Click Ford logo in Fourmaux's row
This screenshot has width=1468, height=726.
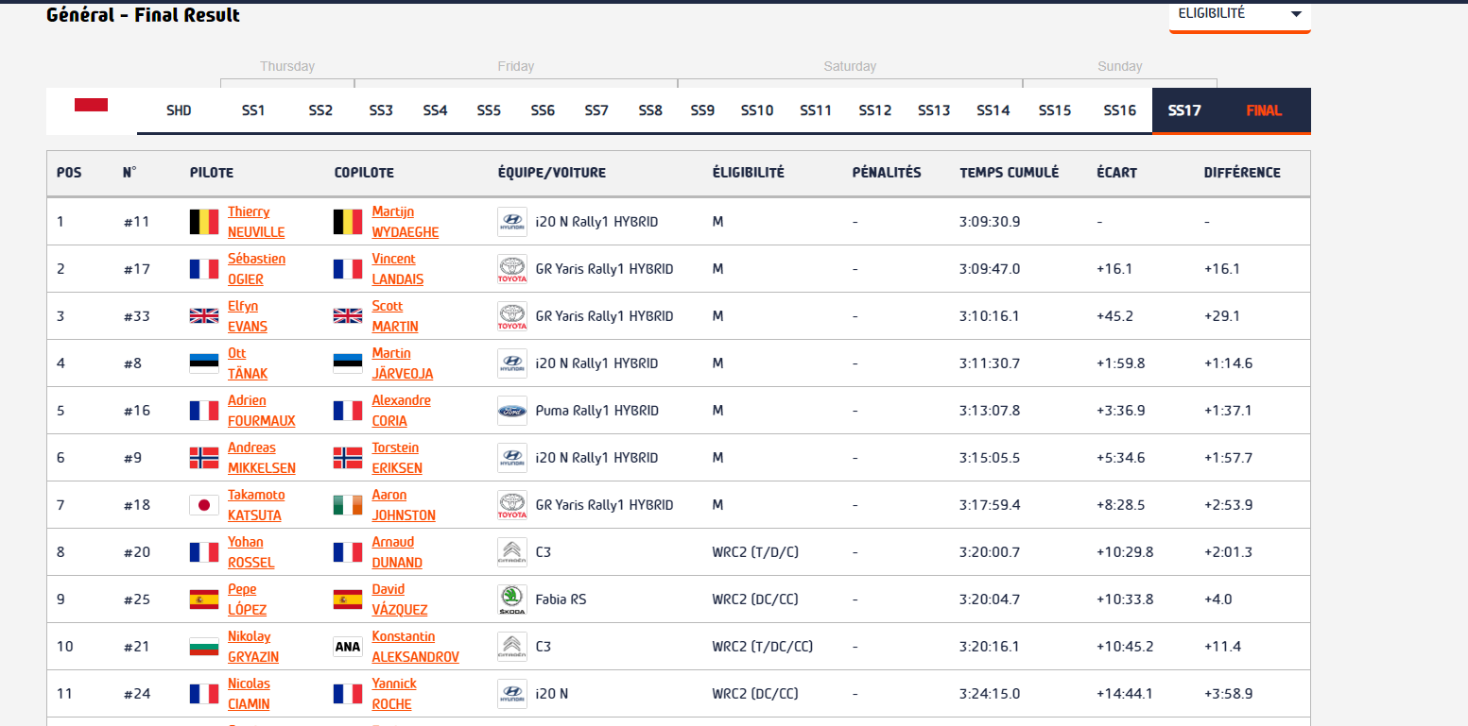coord(512,411)
